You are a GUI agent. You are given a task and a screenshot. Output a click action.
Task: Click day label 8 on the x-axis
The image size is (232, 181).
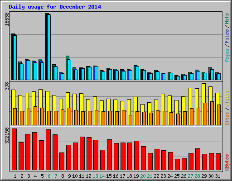[63, 176]
